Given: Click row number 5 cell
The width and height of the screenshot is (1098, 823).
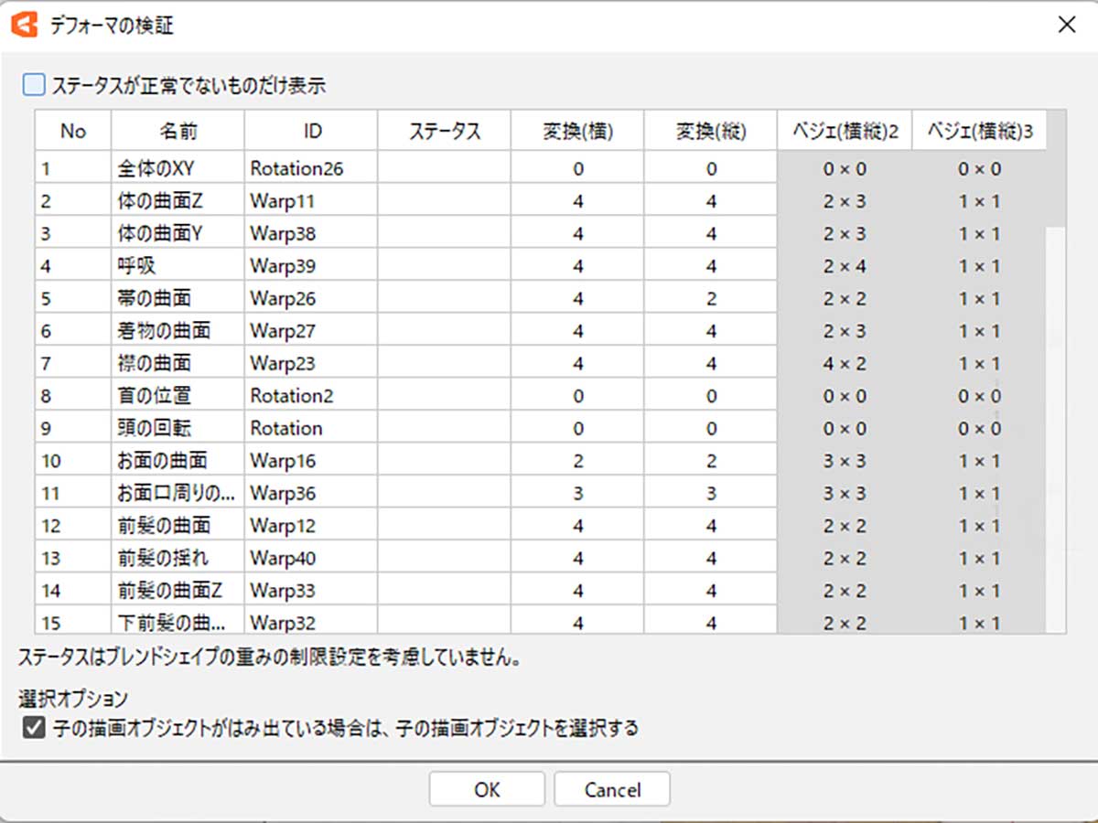Looking at the screenshot, I should pos(73,299).
